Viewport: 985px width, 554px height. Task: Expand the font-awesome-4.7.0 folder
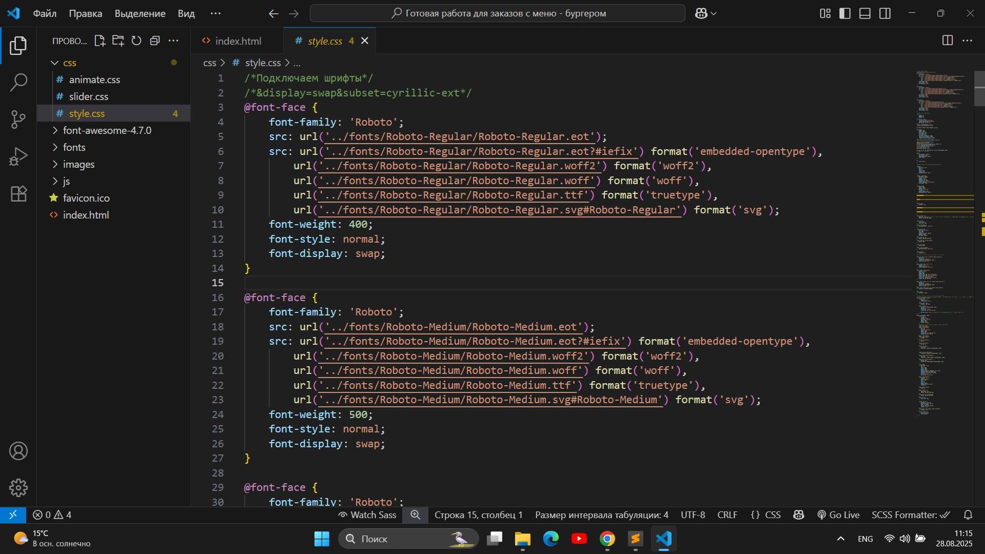point(107,130)
